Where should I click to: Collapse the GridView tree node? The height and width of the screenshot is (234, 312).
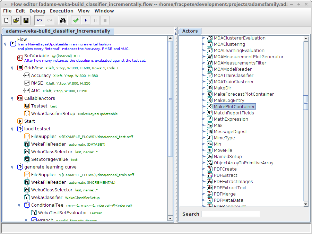tap(12, 68)
